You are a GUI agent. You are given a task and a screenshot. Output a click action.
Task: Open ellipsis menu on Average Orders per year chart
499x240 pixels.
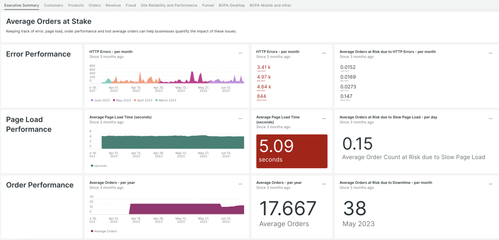(240, 184)
